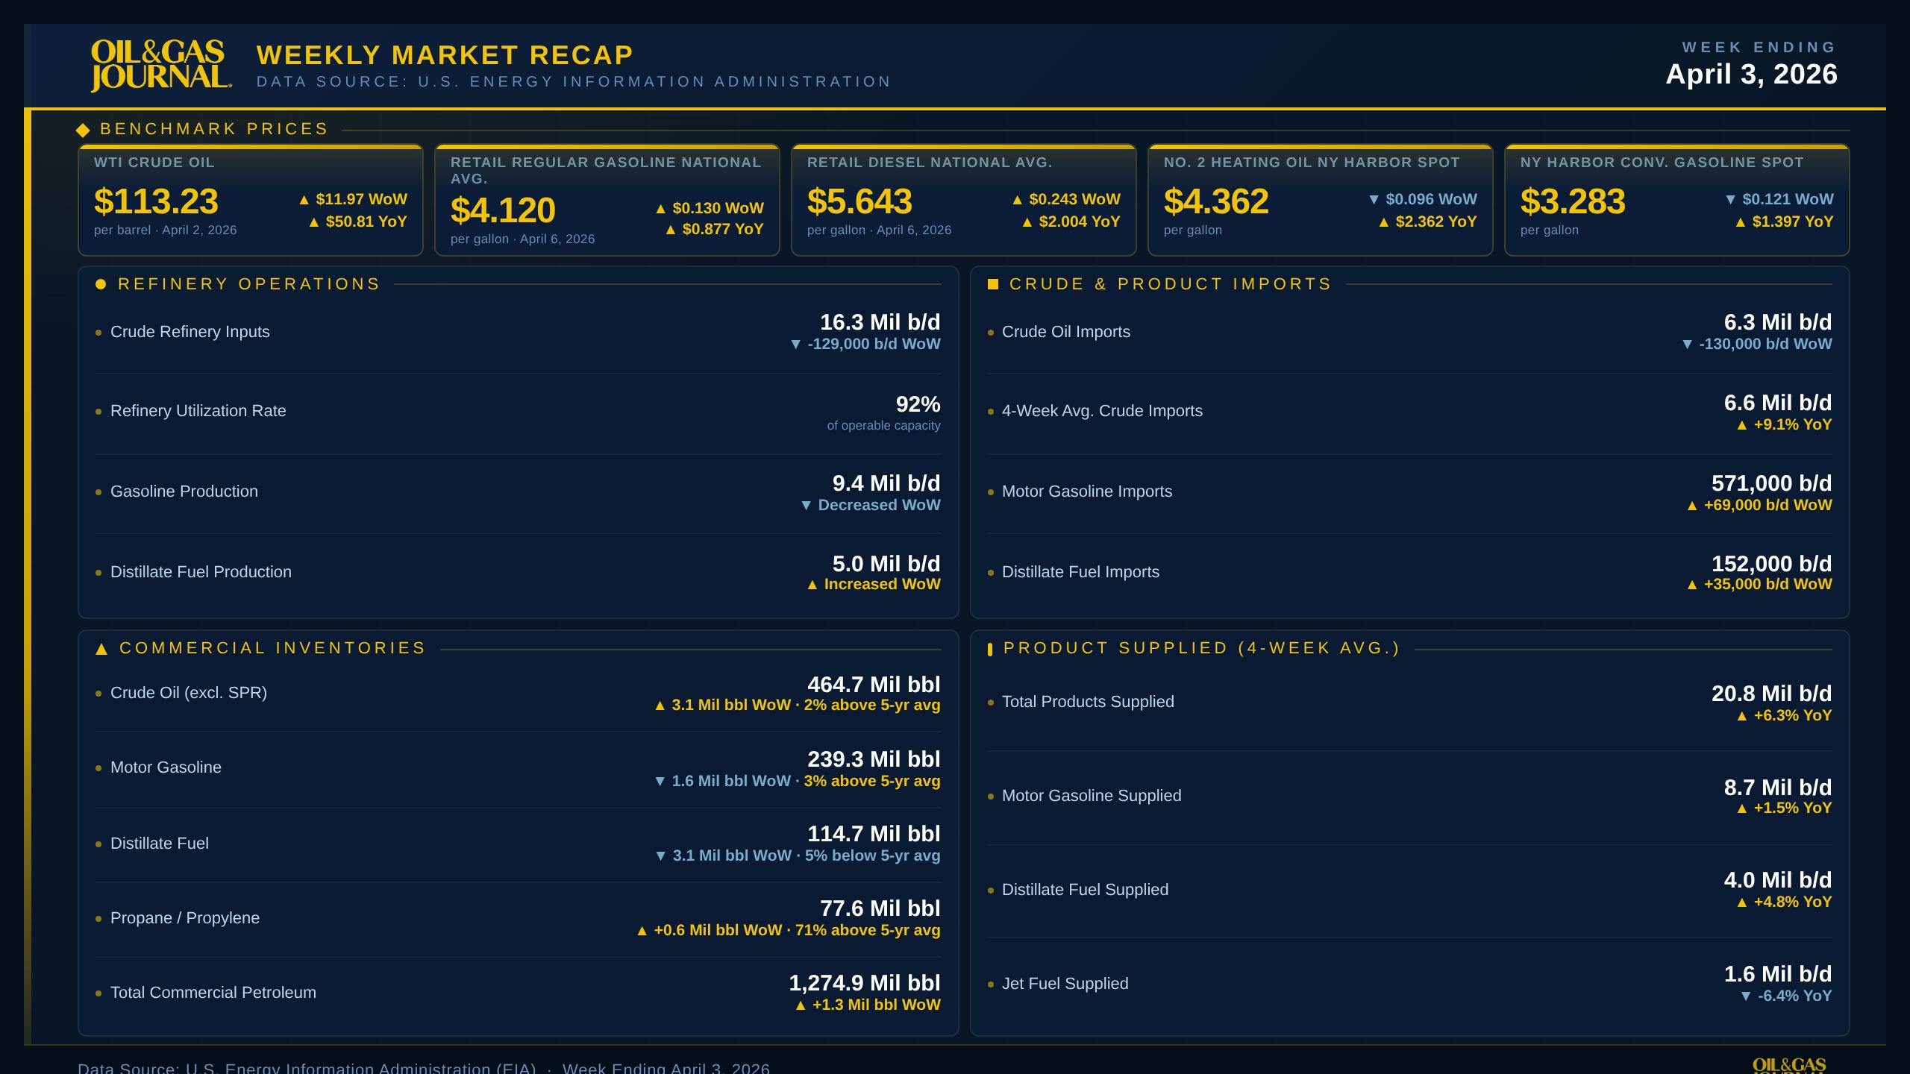This screenshot has height=1074, width=1910.
Task: Click the down-arrow beside $0.096 WoW
Action: coord(1374,199)
